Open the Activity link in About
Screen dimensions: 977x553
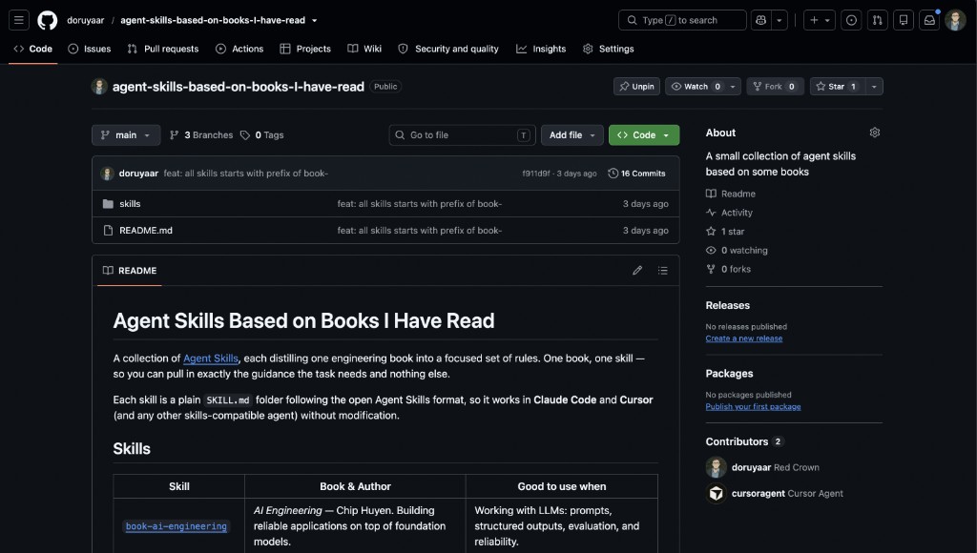(730, 213)
